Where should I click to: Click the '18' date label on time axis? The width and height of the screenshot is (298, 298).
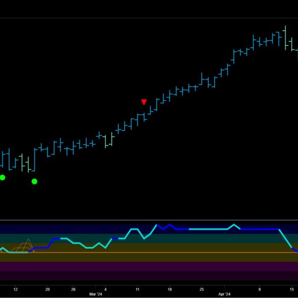coord(170,289)
